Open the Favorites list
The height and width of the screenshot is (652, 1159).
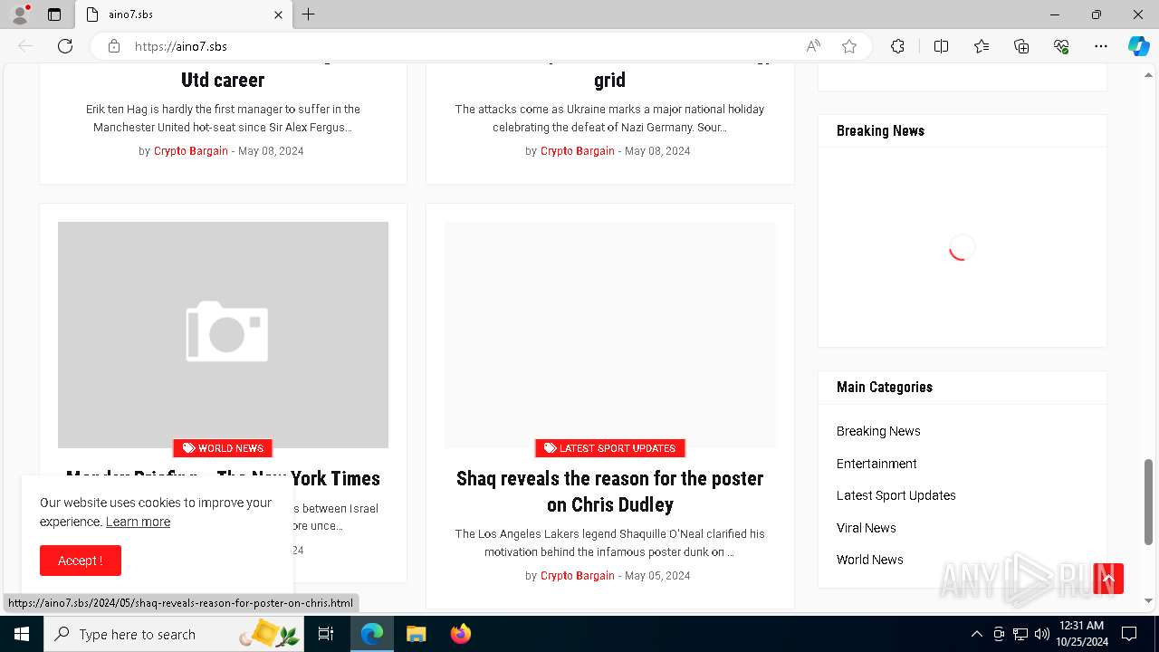tap(982, 46)
